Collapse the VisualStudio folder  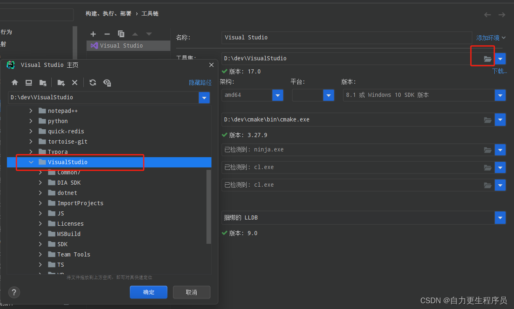coord(31,162)
